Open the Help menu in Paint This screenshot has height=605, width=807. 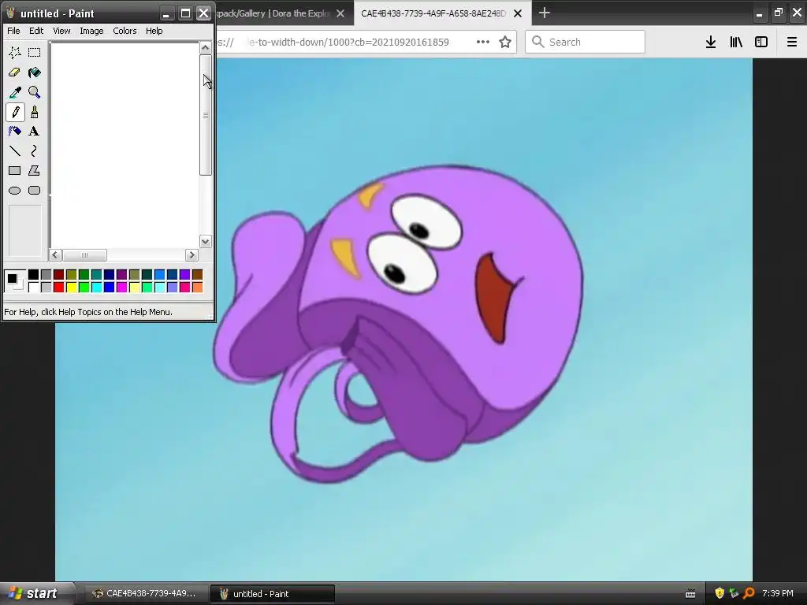pyautogui.click(x=154, y=31)
